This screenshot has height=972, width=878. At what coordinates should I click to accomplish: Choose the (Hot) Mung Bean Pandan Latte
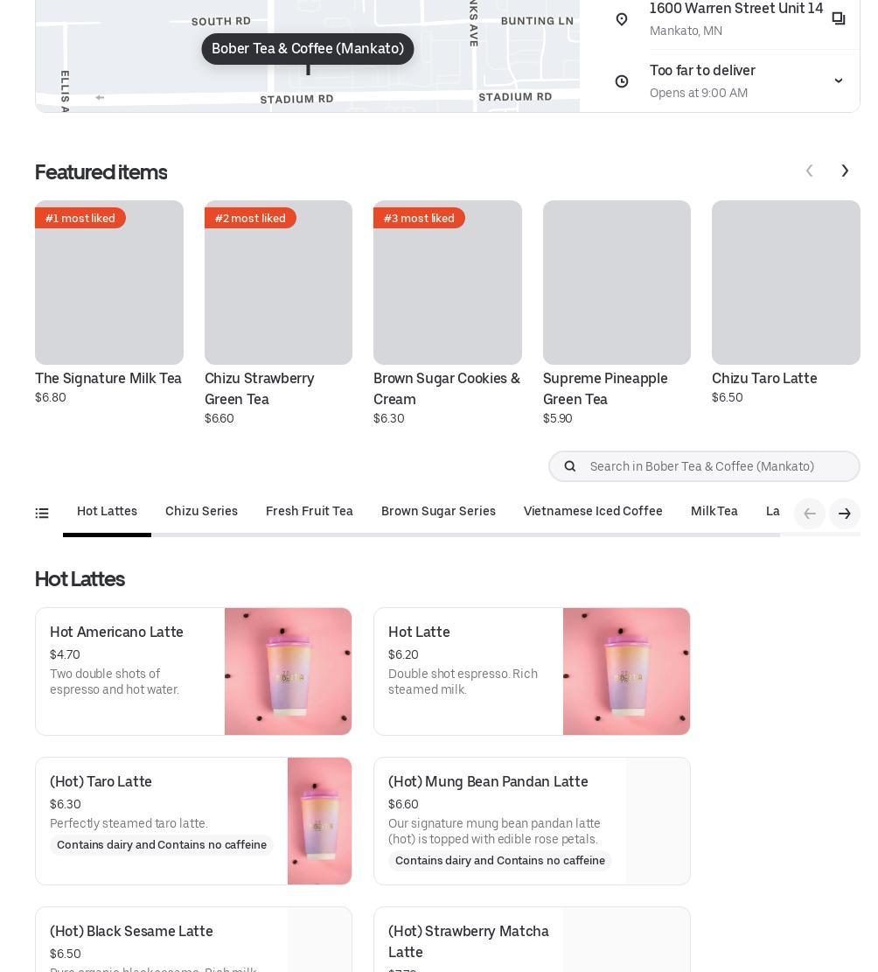point(532,821)
